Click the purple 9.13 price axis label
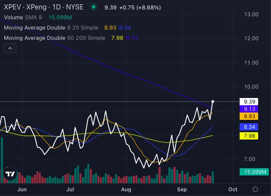 click(249, 109)
